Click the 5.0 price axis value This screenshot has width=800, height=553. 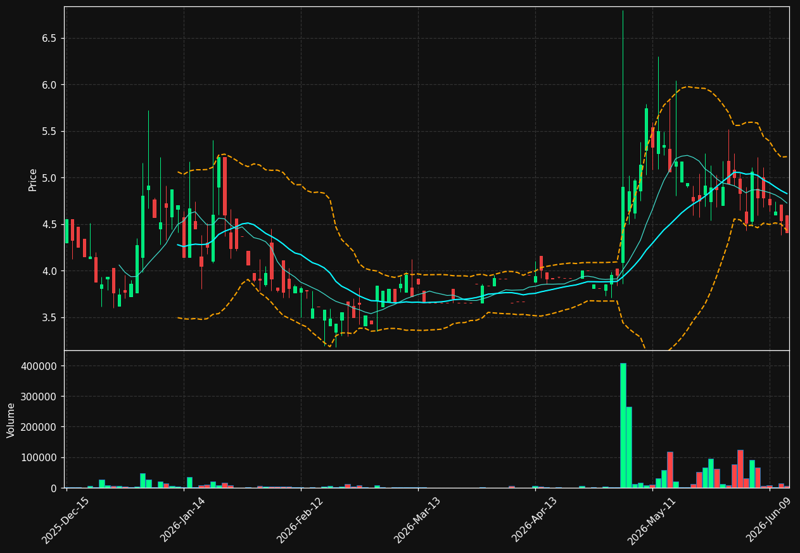point(49,178)
